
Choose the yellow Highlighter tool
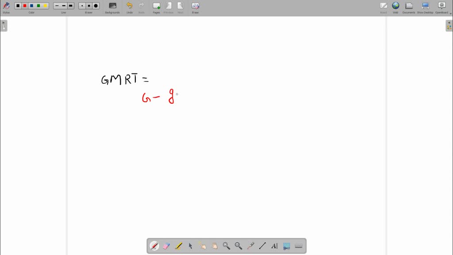[x=178, y=246]
